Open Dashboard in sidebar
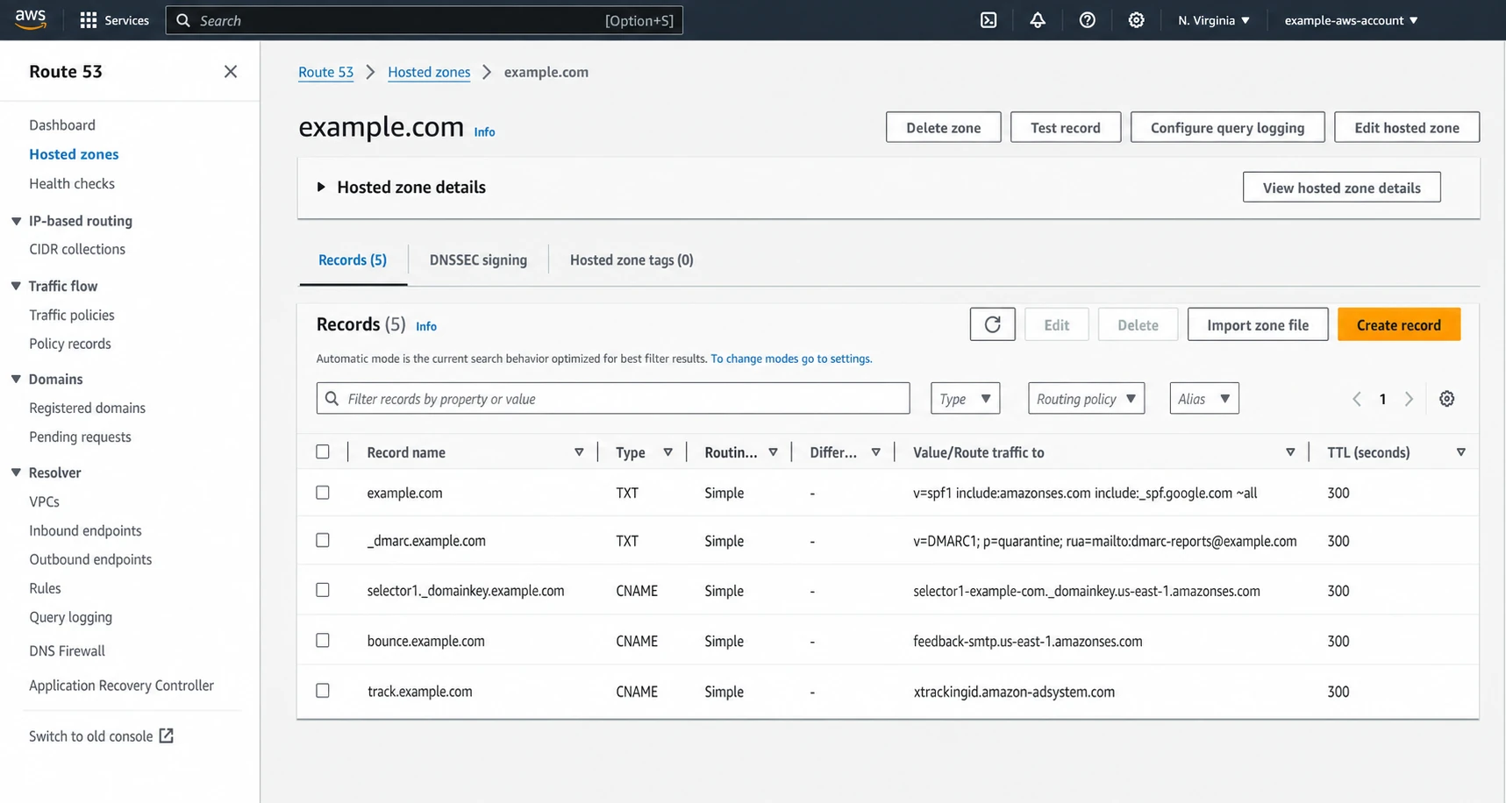 [62, 125]
